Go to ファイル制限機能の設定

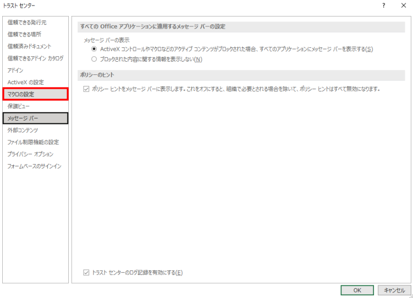click(x=33, y=142)
